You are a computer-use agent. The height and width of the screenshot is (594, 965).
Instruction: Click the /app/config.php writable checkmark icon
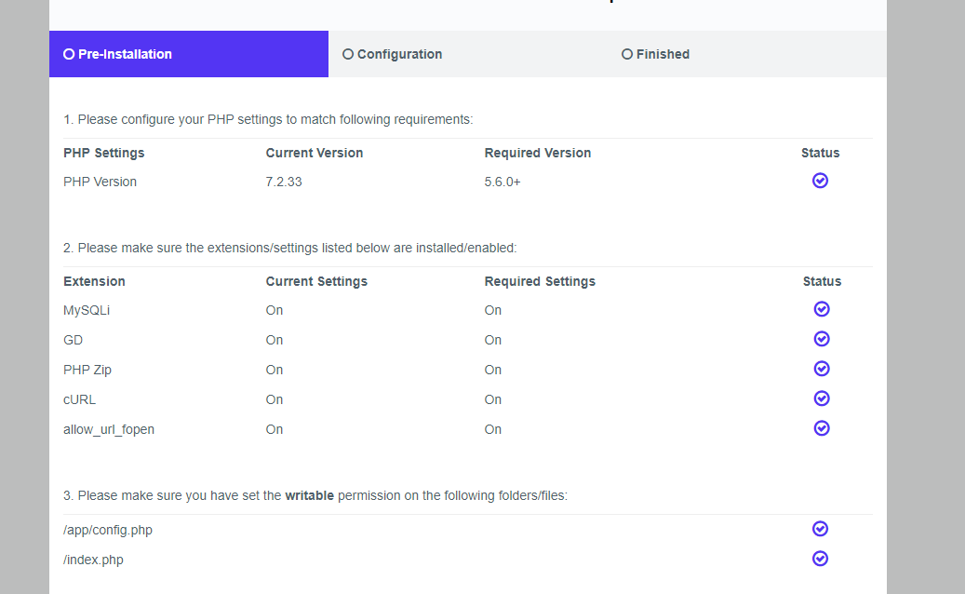[x=820, y=529]
